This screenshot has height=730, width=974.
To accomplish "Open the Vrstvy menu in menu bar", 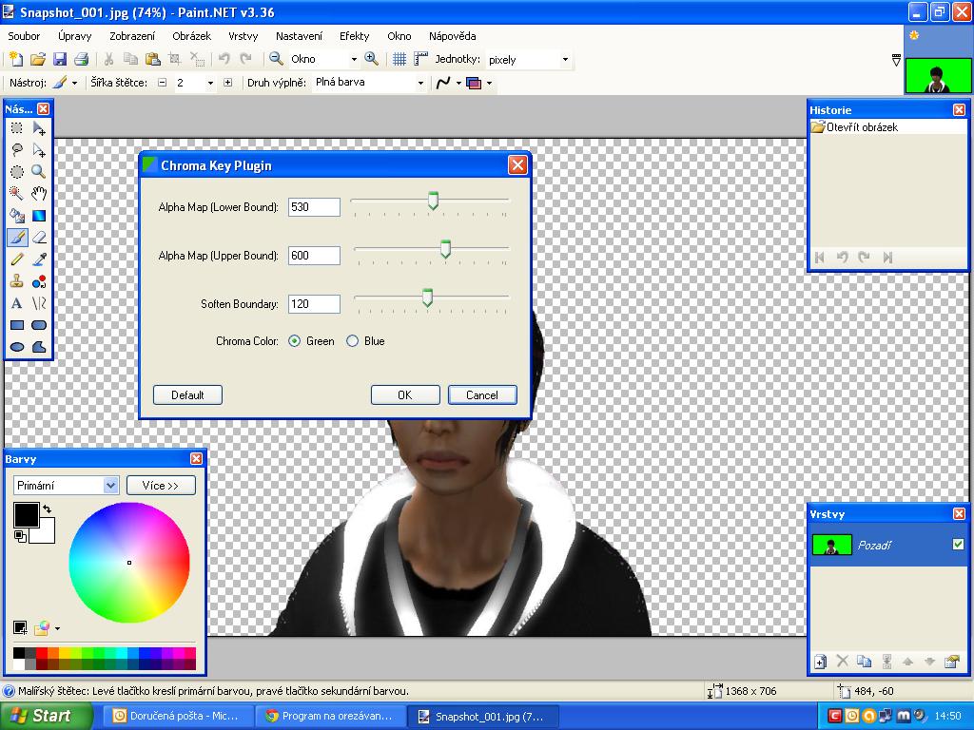I will [243, 36].
